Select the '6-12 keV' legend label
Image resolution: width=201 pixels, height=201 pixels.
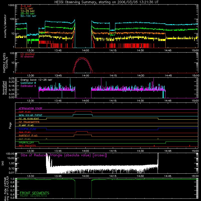pos(27,9)
